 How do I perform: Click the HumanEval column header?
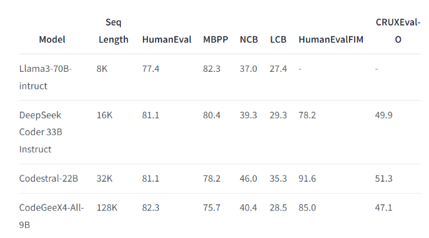tap(167, 39)
